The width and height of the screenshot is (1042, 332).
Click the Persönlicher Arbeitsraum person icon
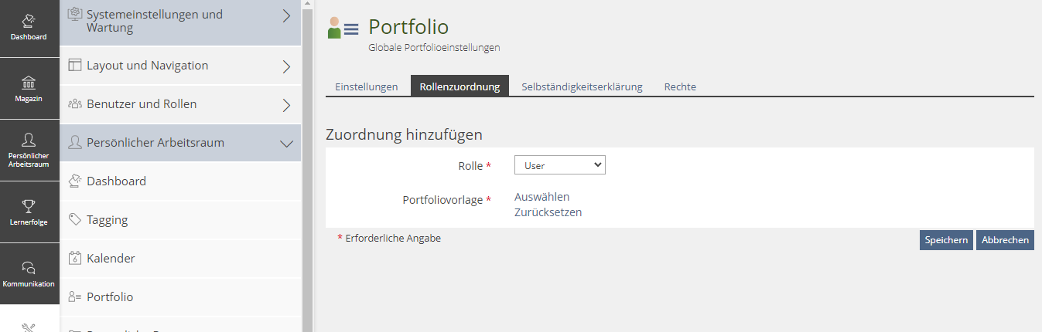tap(29, 140)
